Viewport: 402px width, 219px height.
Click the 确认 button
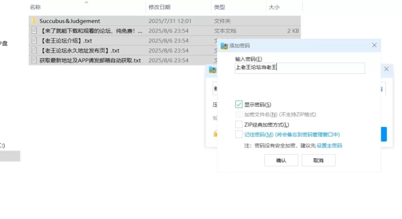(x=281, y=160)
